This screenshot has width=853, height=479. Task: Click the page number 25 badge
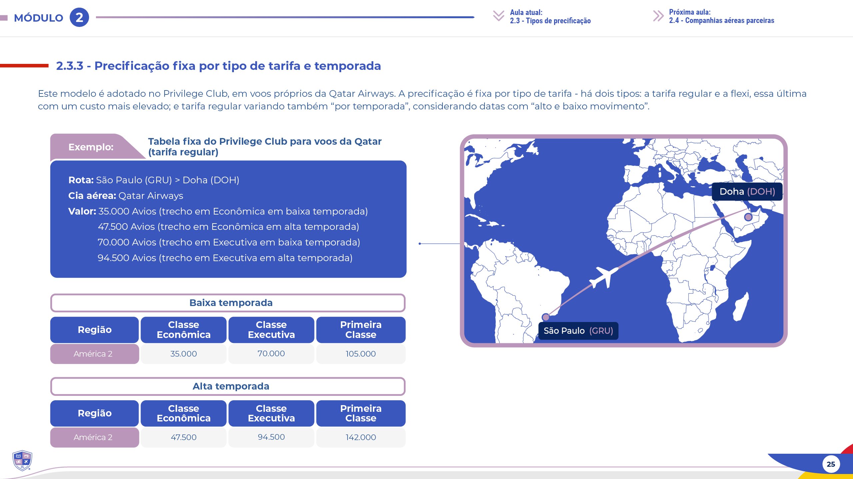(x=831, y=464)
